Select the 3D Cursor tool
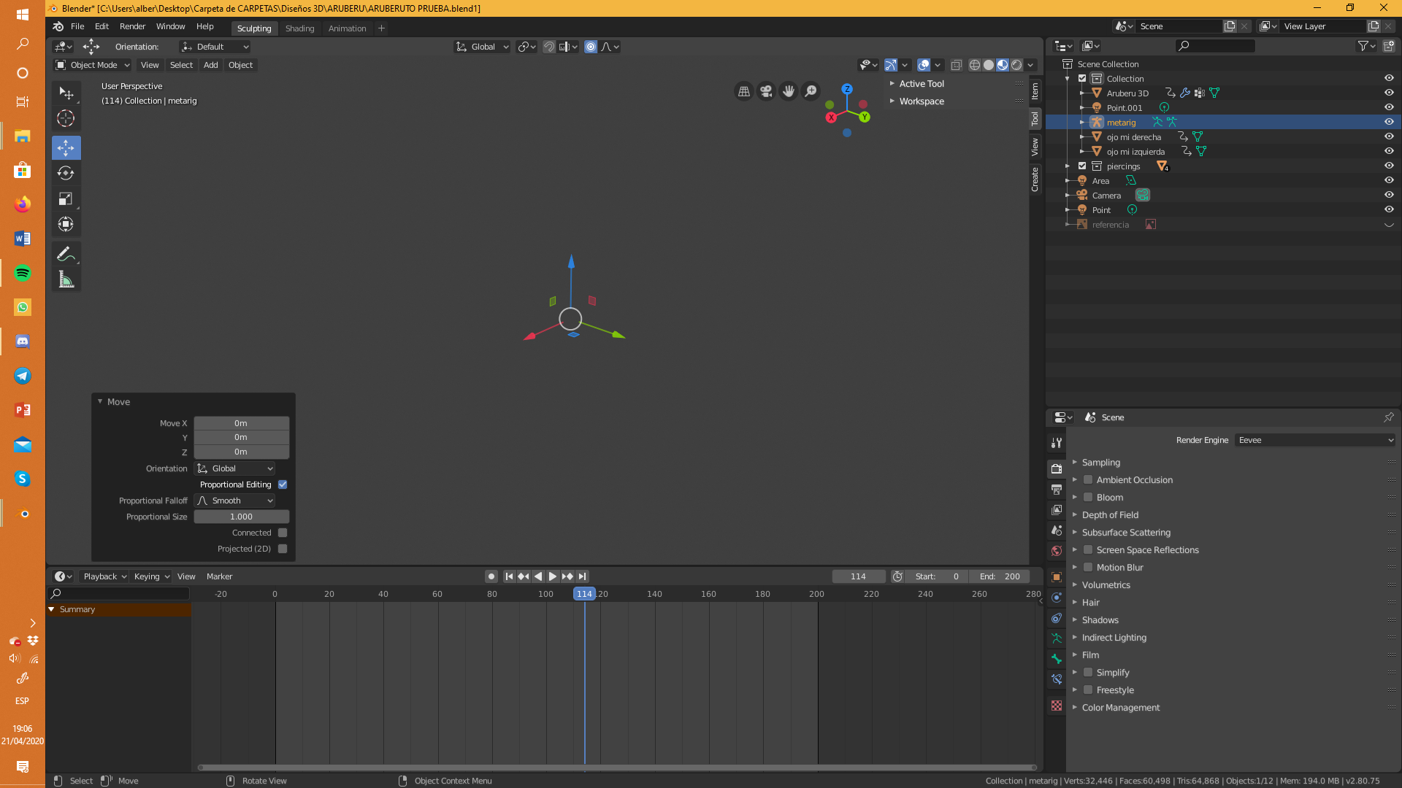This screenshot has height=788, width=1402. click(66, 118)
